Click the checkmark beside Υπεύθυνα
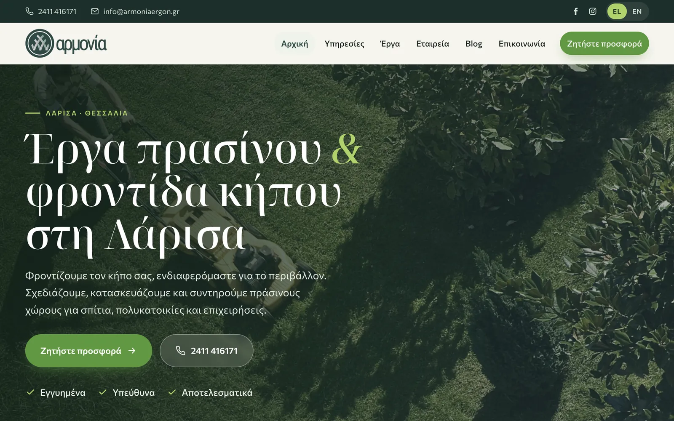 point(102,392)
